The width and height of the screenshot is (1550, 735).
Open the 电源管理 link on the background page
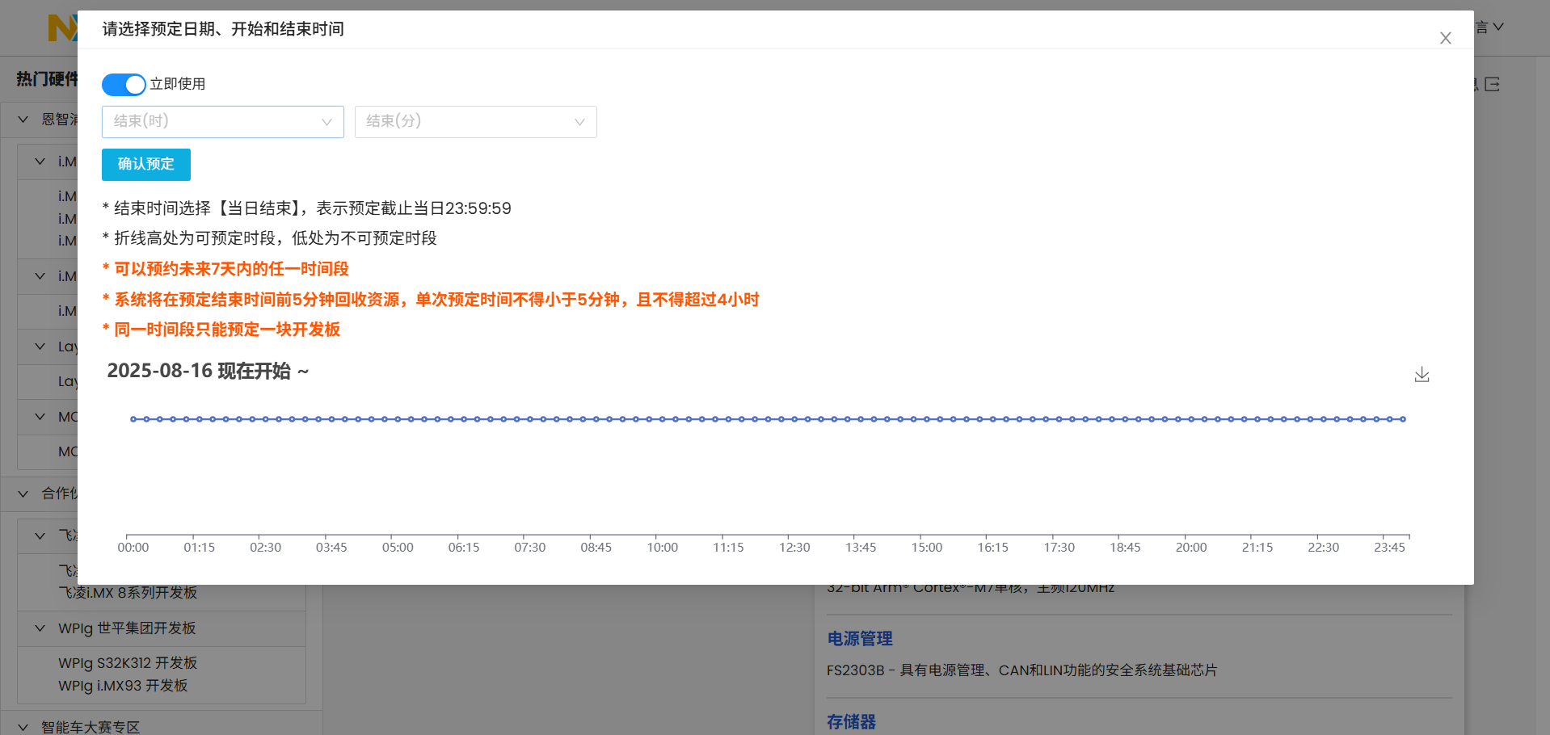pos(860,639)
